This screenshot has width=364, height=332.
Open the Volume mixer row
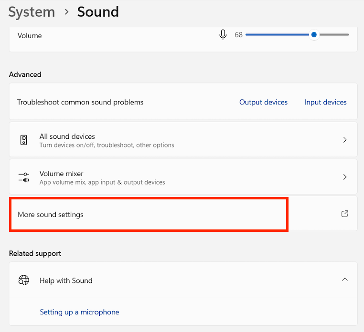click(183, 176)
